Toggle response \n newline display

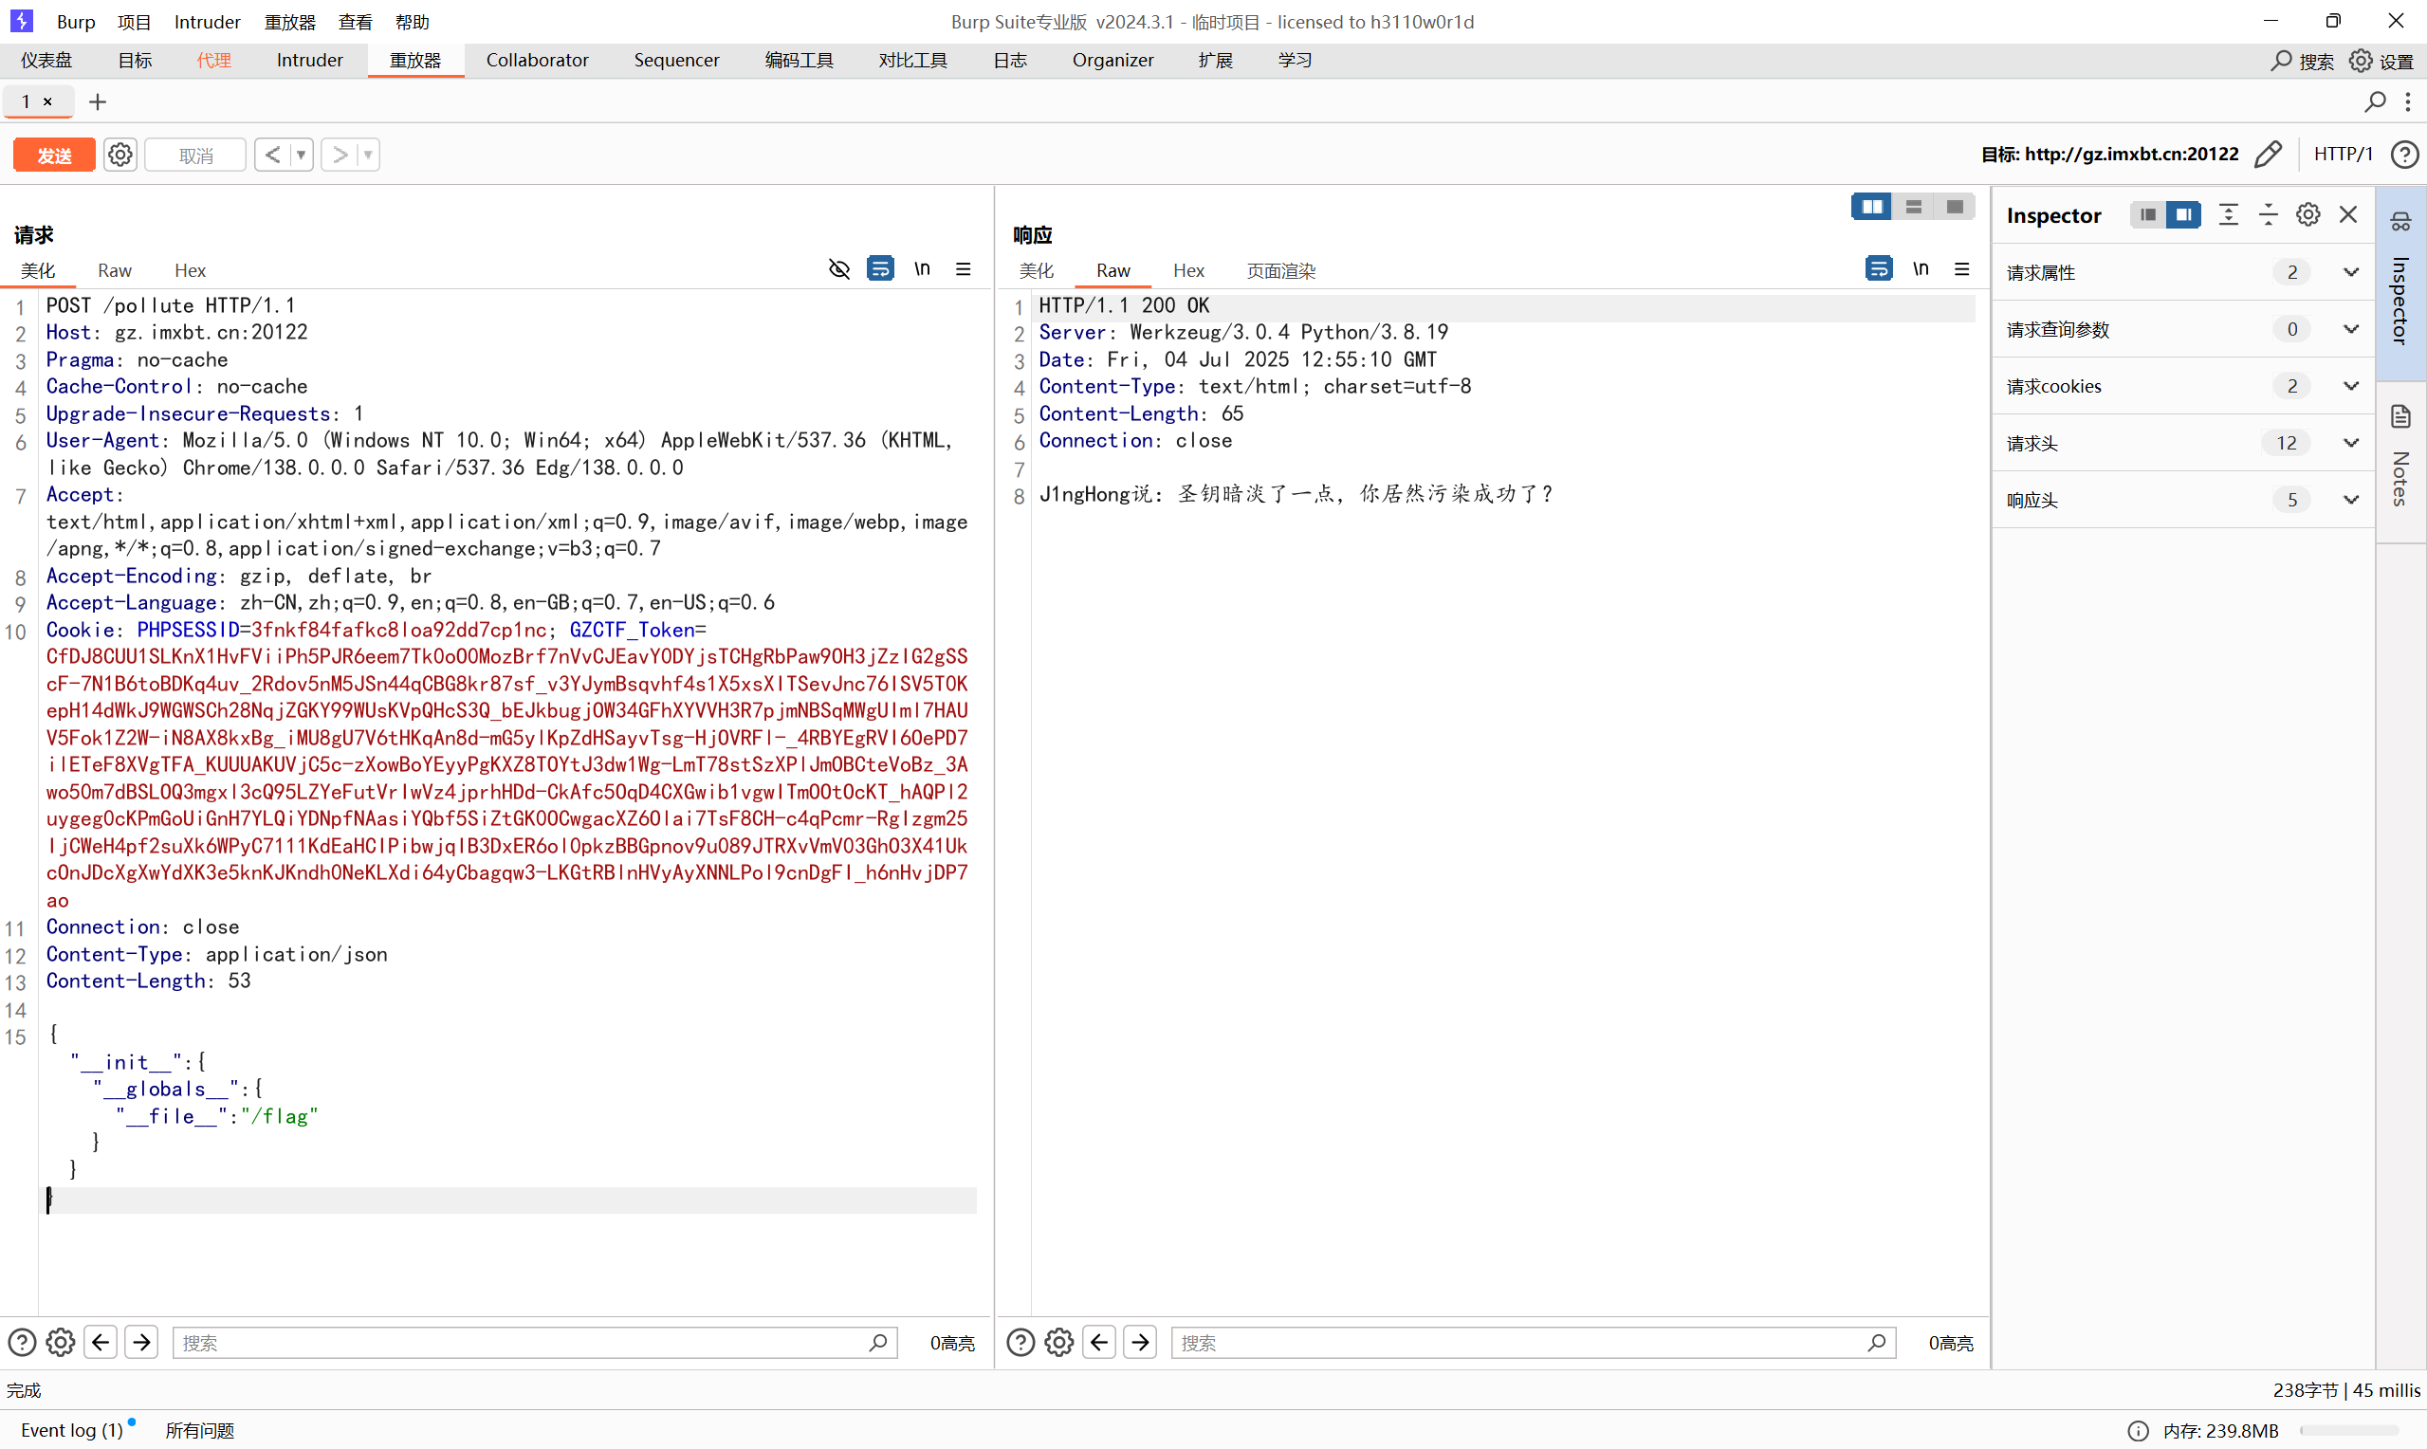(1921, 268)
